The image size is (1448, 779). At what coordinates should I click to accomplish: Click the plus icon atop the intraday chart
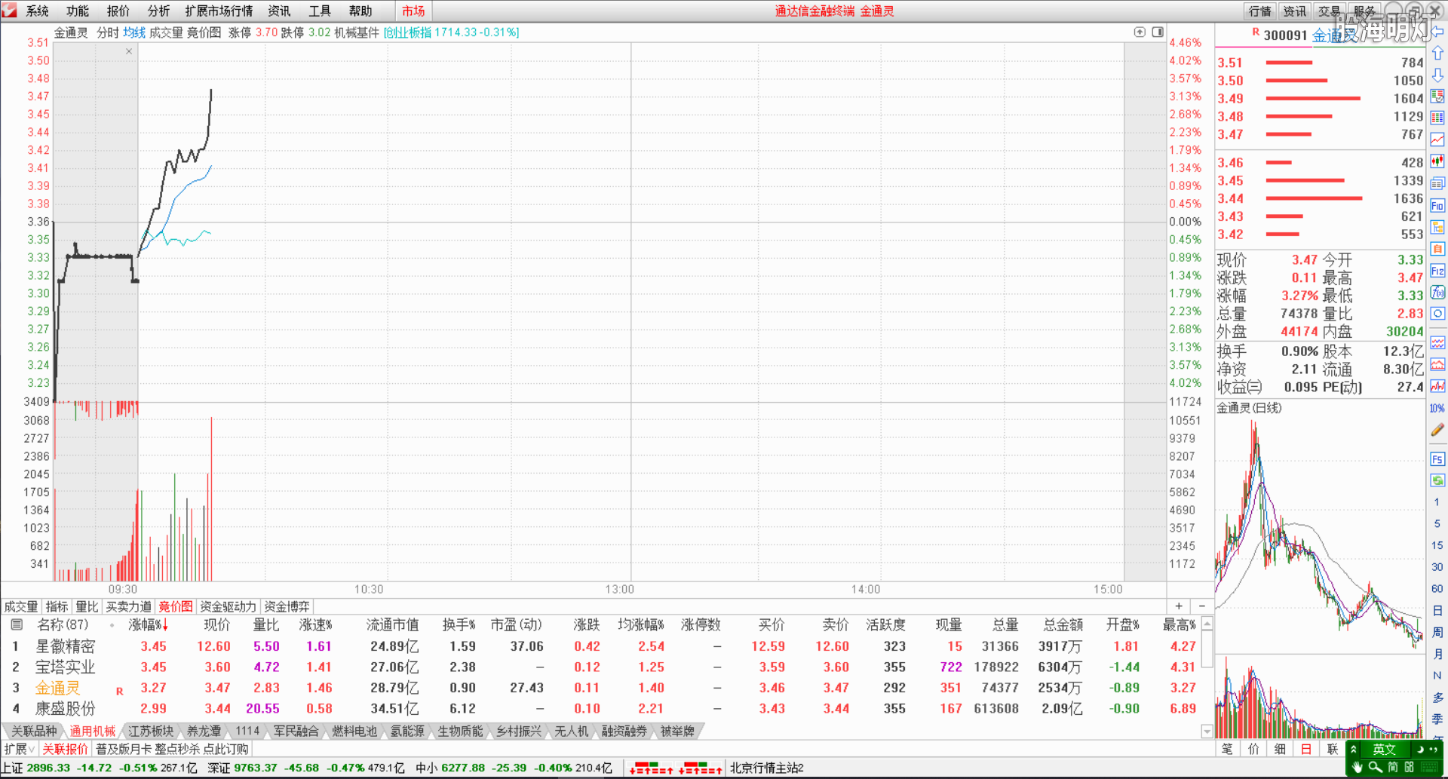[x=1140, y=32]
